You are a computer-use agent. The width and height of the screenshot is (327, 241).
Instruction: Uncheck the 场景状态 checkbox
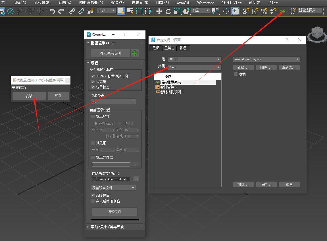pyautogui.click(x=93, y=87)
